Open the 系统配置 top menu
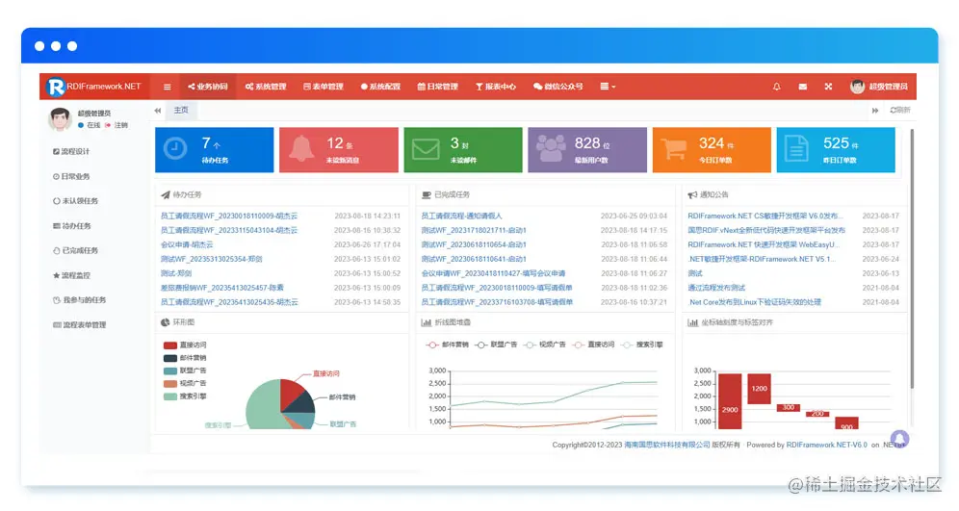This screenshot has height=511, width=959. pyautogui.click(x=380, y=87)
